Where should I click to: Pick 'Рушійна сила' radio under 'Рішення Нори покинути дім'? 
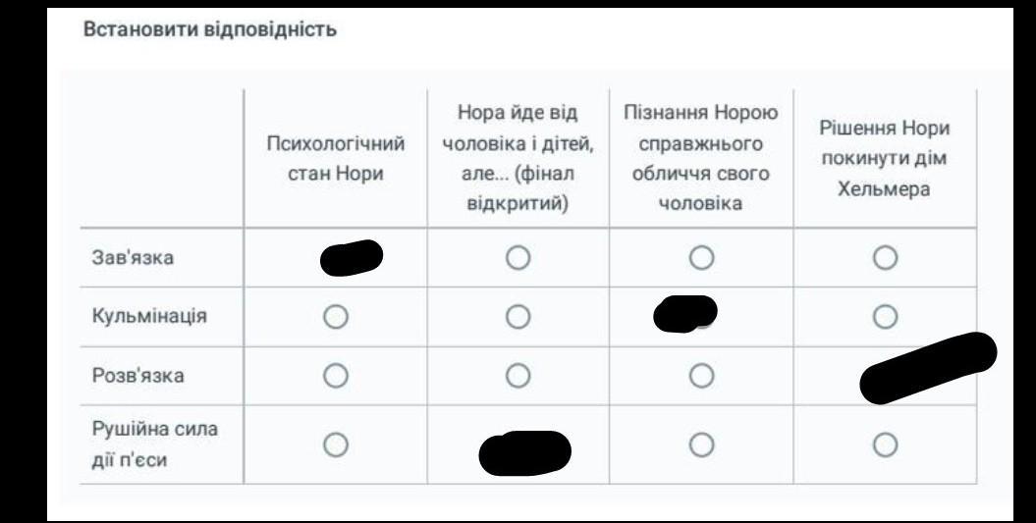pyautogui.click(x=885, y=445)
